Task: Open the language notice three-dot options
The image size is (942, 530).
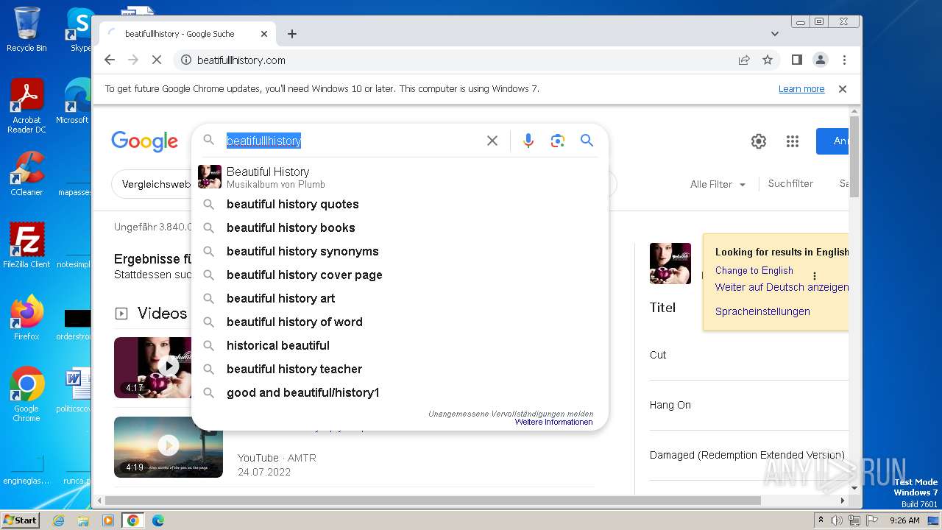Action: 815,276
